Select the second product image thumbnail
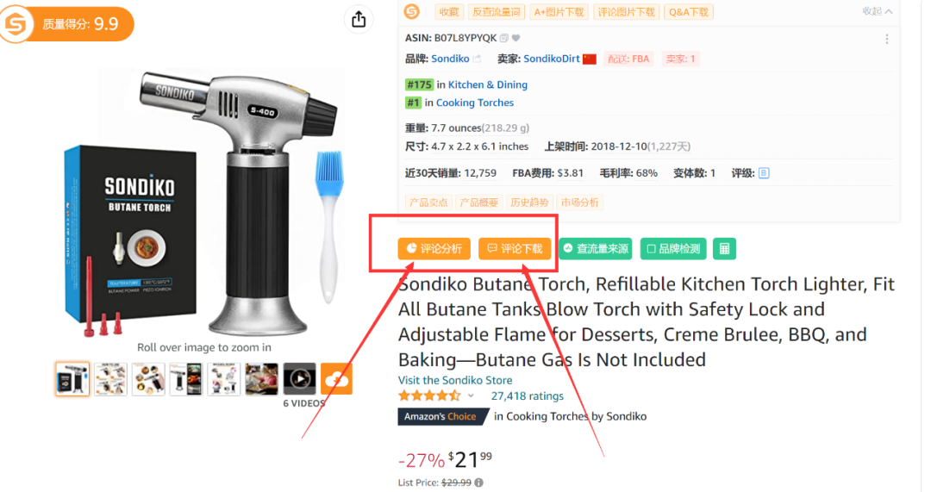The height and width of the screenshot is (492, 931). tap(110, 378)
